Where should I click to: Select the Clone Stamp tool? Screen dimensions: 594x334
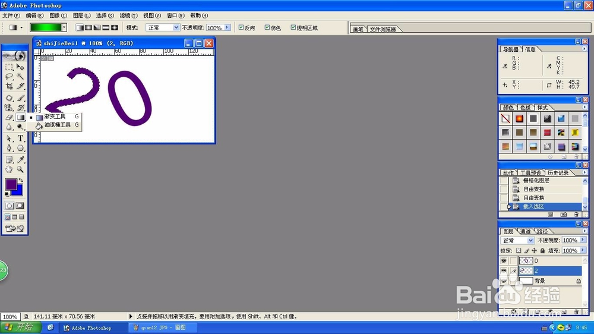tap(9, 108)
